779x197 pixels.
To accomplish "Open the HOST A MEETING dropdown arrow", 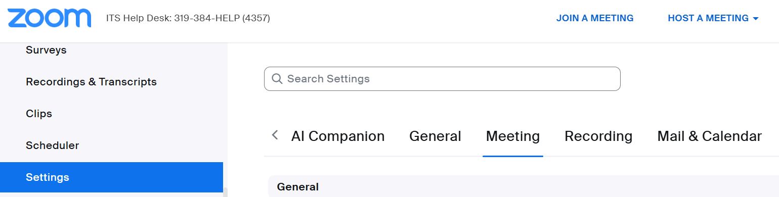I will tap(756, 19).
